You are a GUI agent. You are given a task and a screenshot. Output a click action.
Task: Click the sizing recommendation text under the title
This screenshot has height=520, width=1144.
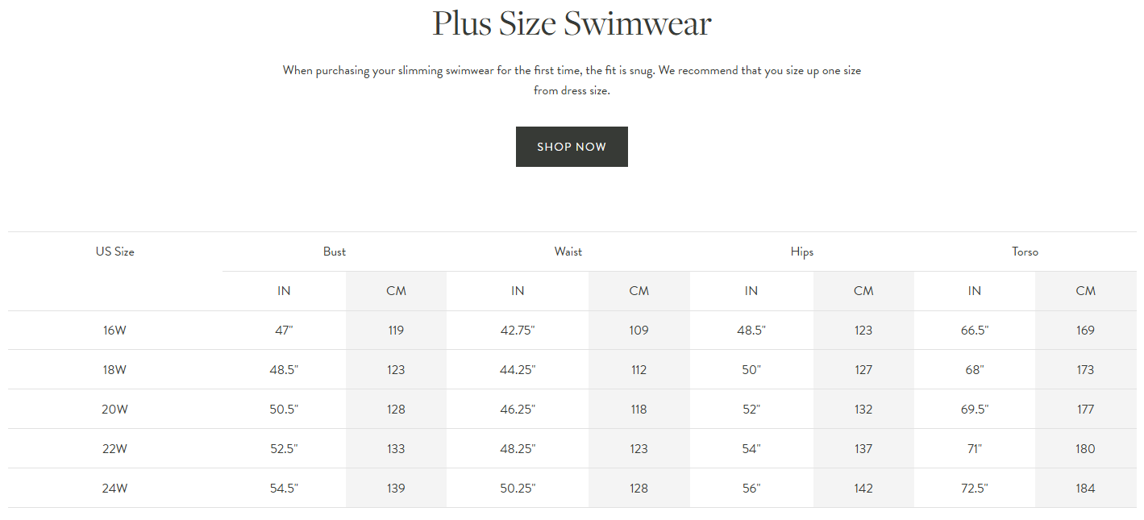tap(572, 80)
